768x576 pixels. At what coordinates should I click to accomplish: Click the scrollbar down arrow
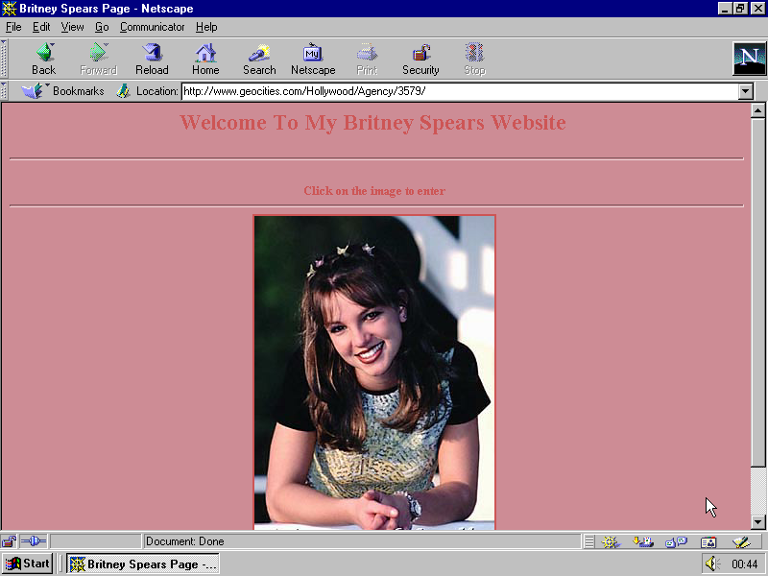(757, 521)
